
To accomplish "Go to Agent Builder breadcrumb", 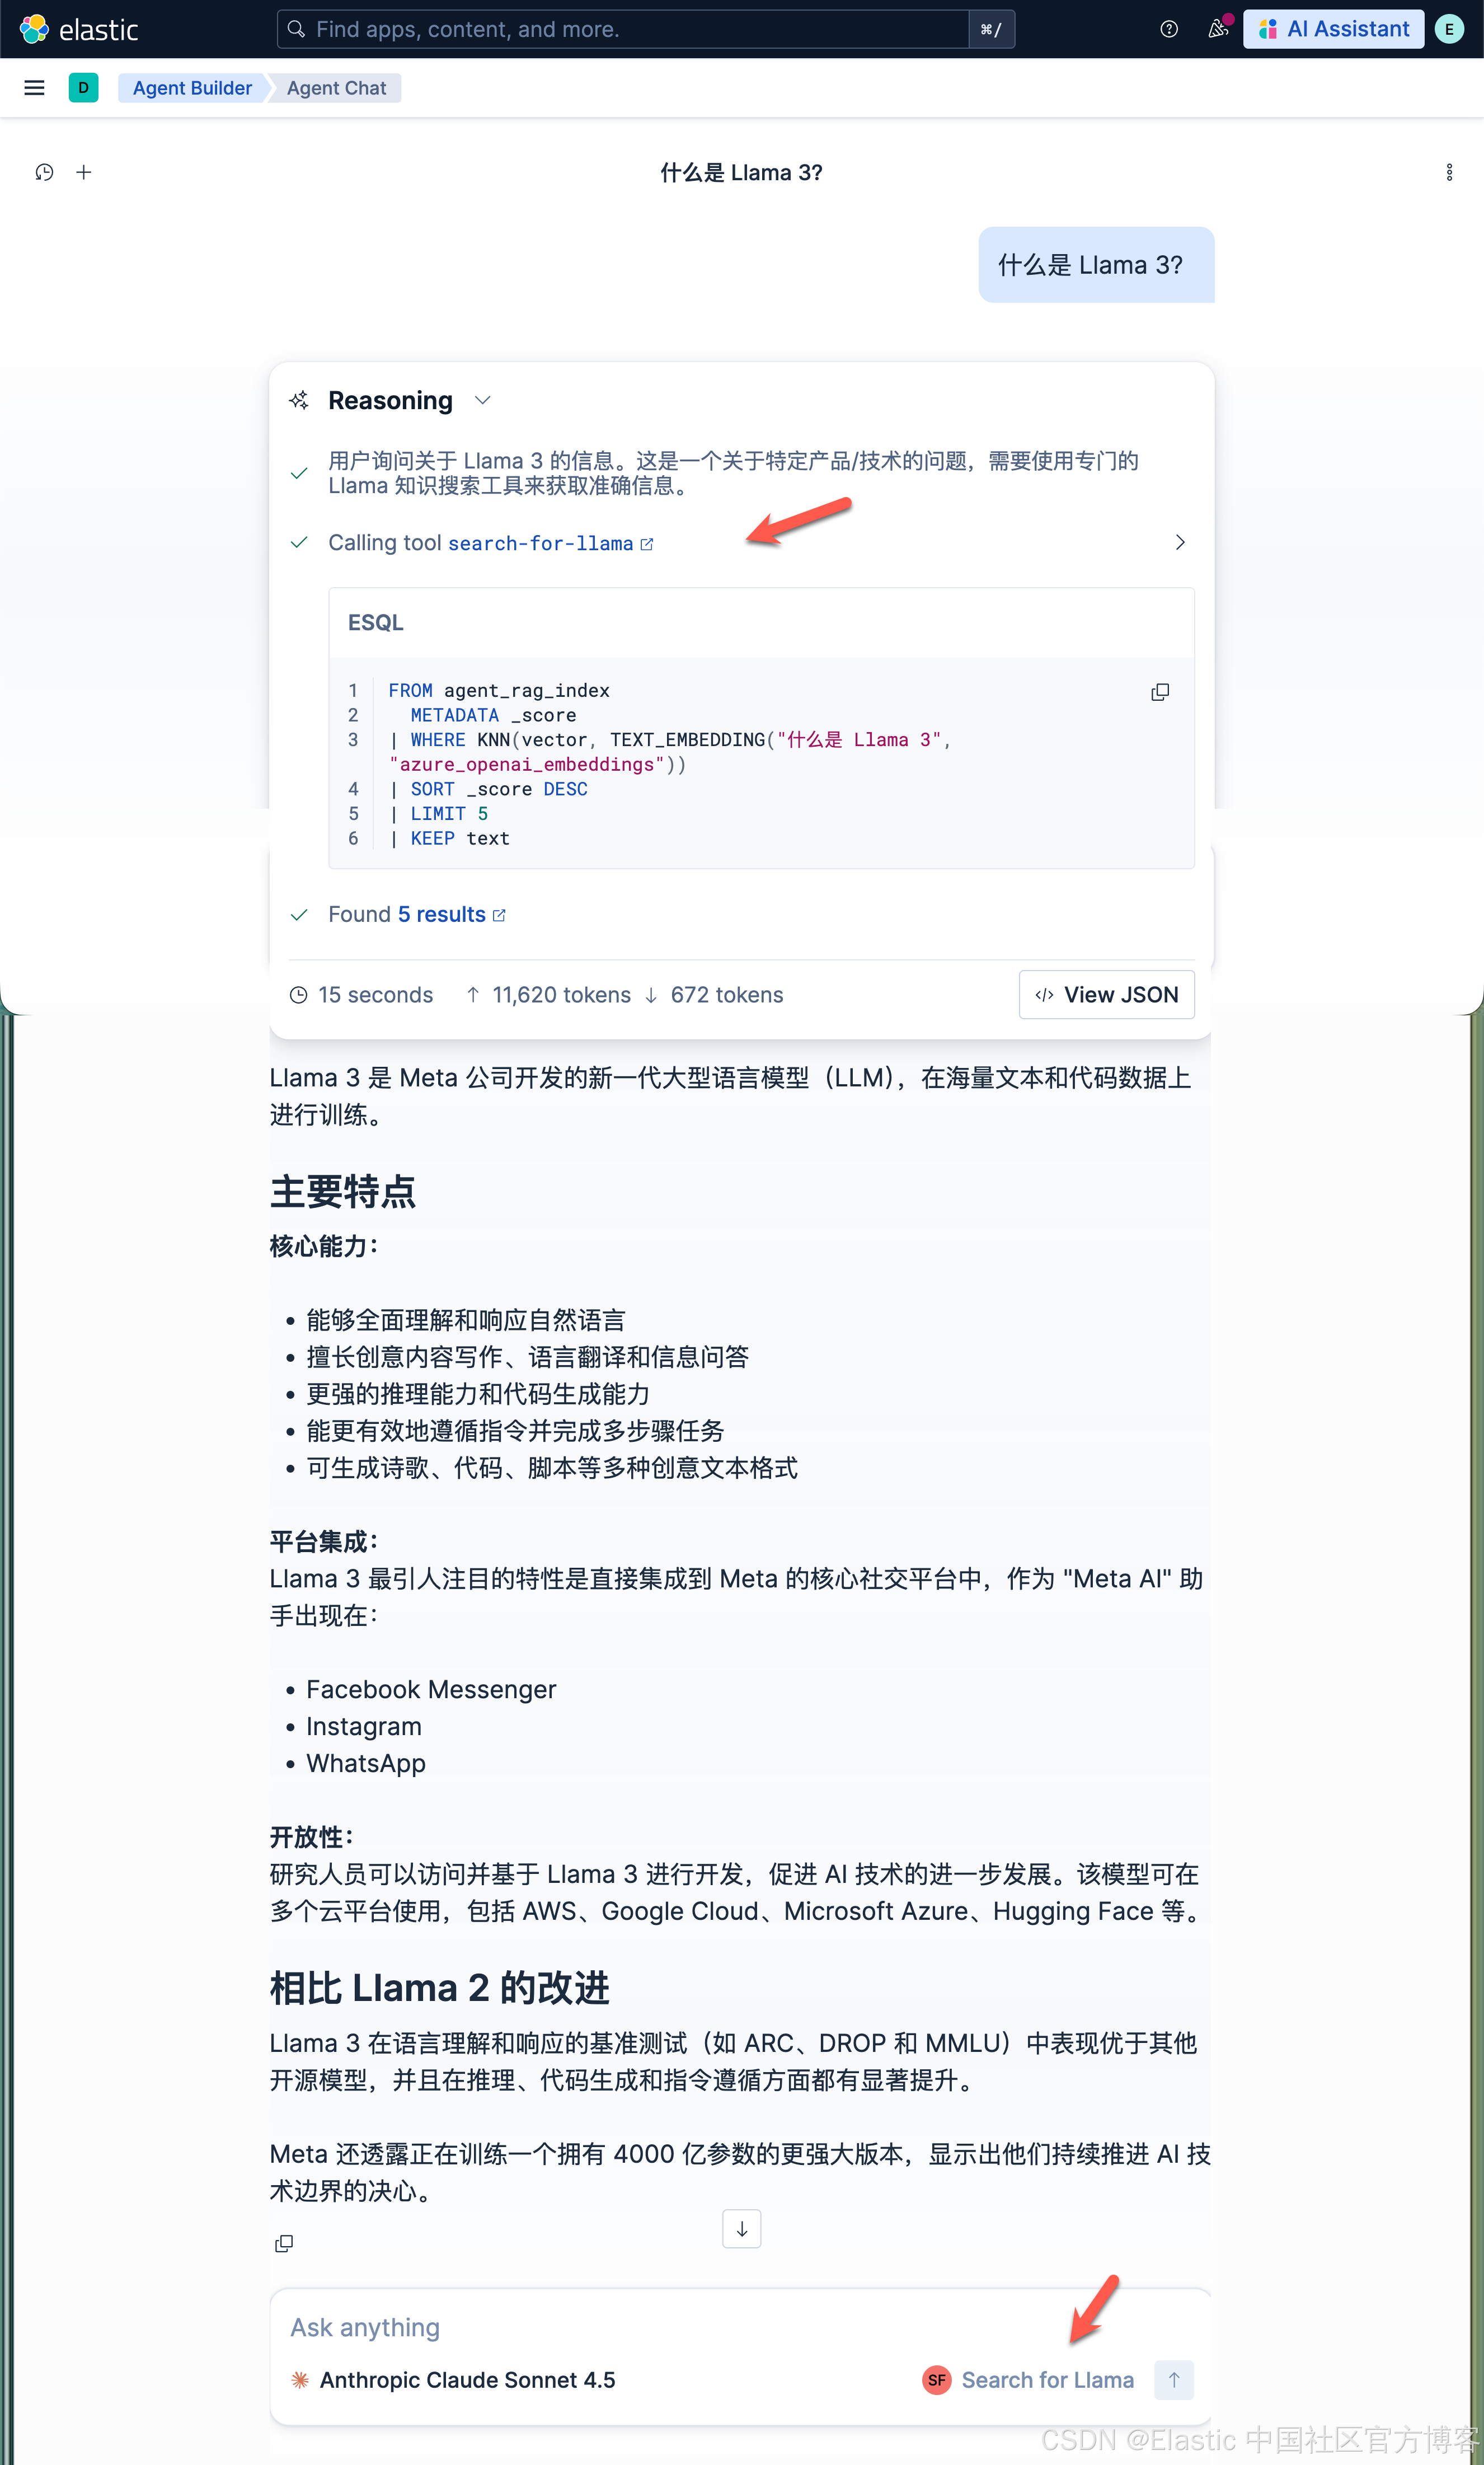I will [192, 88].
